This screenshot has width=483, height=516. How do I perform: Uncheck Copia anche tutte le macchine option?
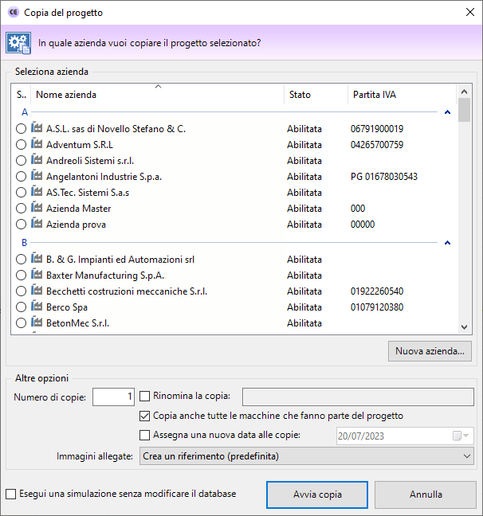145,416
